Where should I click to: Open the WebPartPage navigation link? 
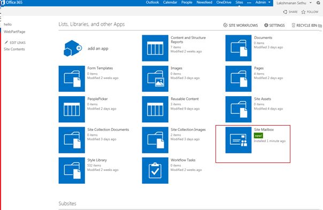(14, 32)
